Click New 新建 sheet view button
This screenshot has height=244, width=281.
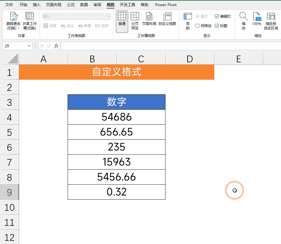(x=85, y=26)
